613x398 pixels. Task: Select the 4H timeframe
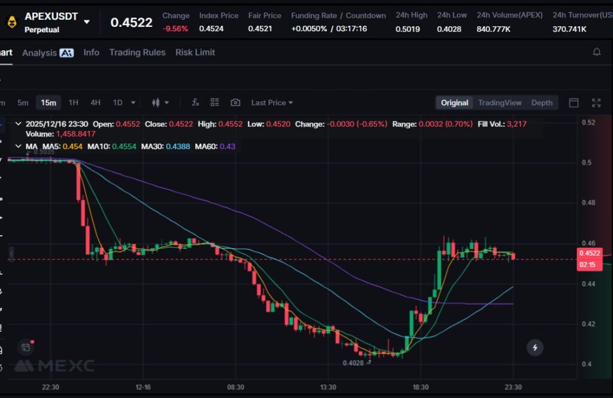click(x=95, y=102)
